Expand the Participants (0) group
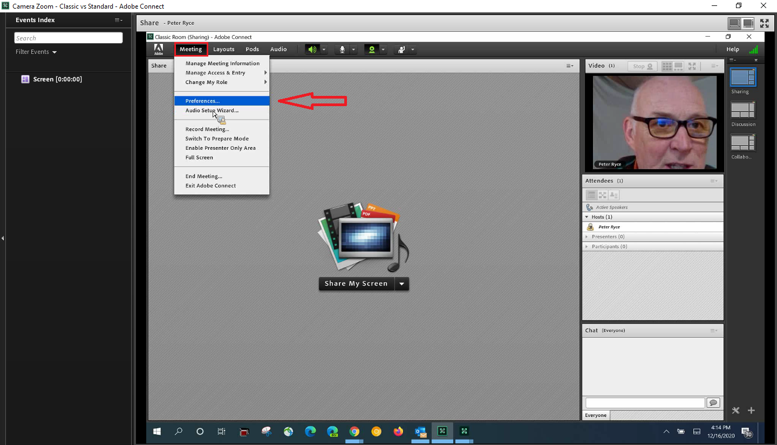 [x=588, y=247]
